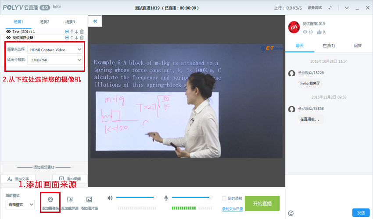The width and height of the screenshot is (373, 219).
Task: Click the speaker volume slider
Action: coord(135,198)
